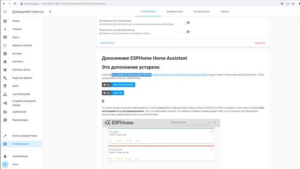Screen dimensions: 300x169
Task: Click the browser forward arrow
Action: 9,4
